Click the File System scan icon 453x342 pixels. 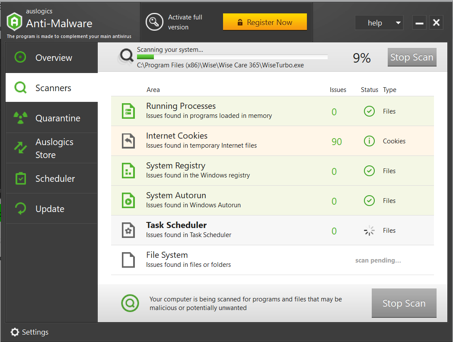pos(128,260)
